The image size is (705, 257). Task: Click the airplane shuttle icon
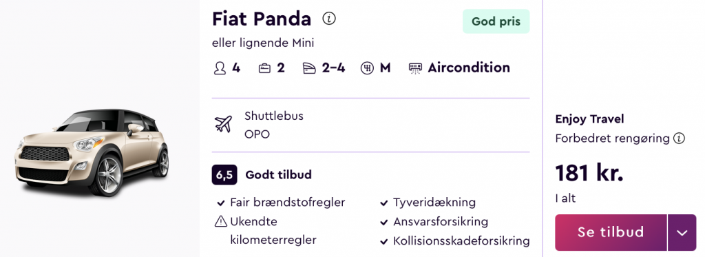coord(224,124)
